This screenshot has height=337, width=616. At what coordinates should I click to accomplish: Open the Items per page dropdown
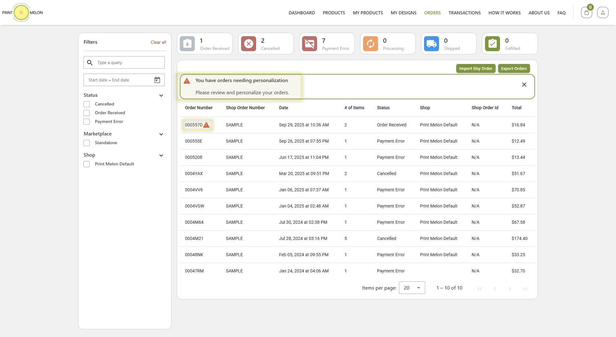click(x=412, y=288)
